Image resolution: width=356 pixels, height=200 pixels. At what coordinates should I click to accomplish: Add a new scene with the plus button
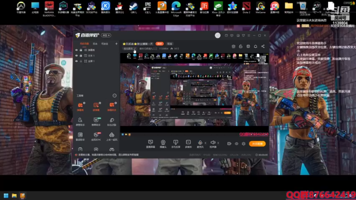tap(116, 44)
